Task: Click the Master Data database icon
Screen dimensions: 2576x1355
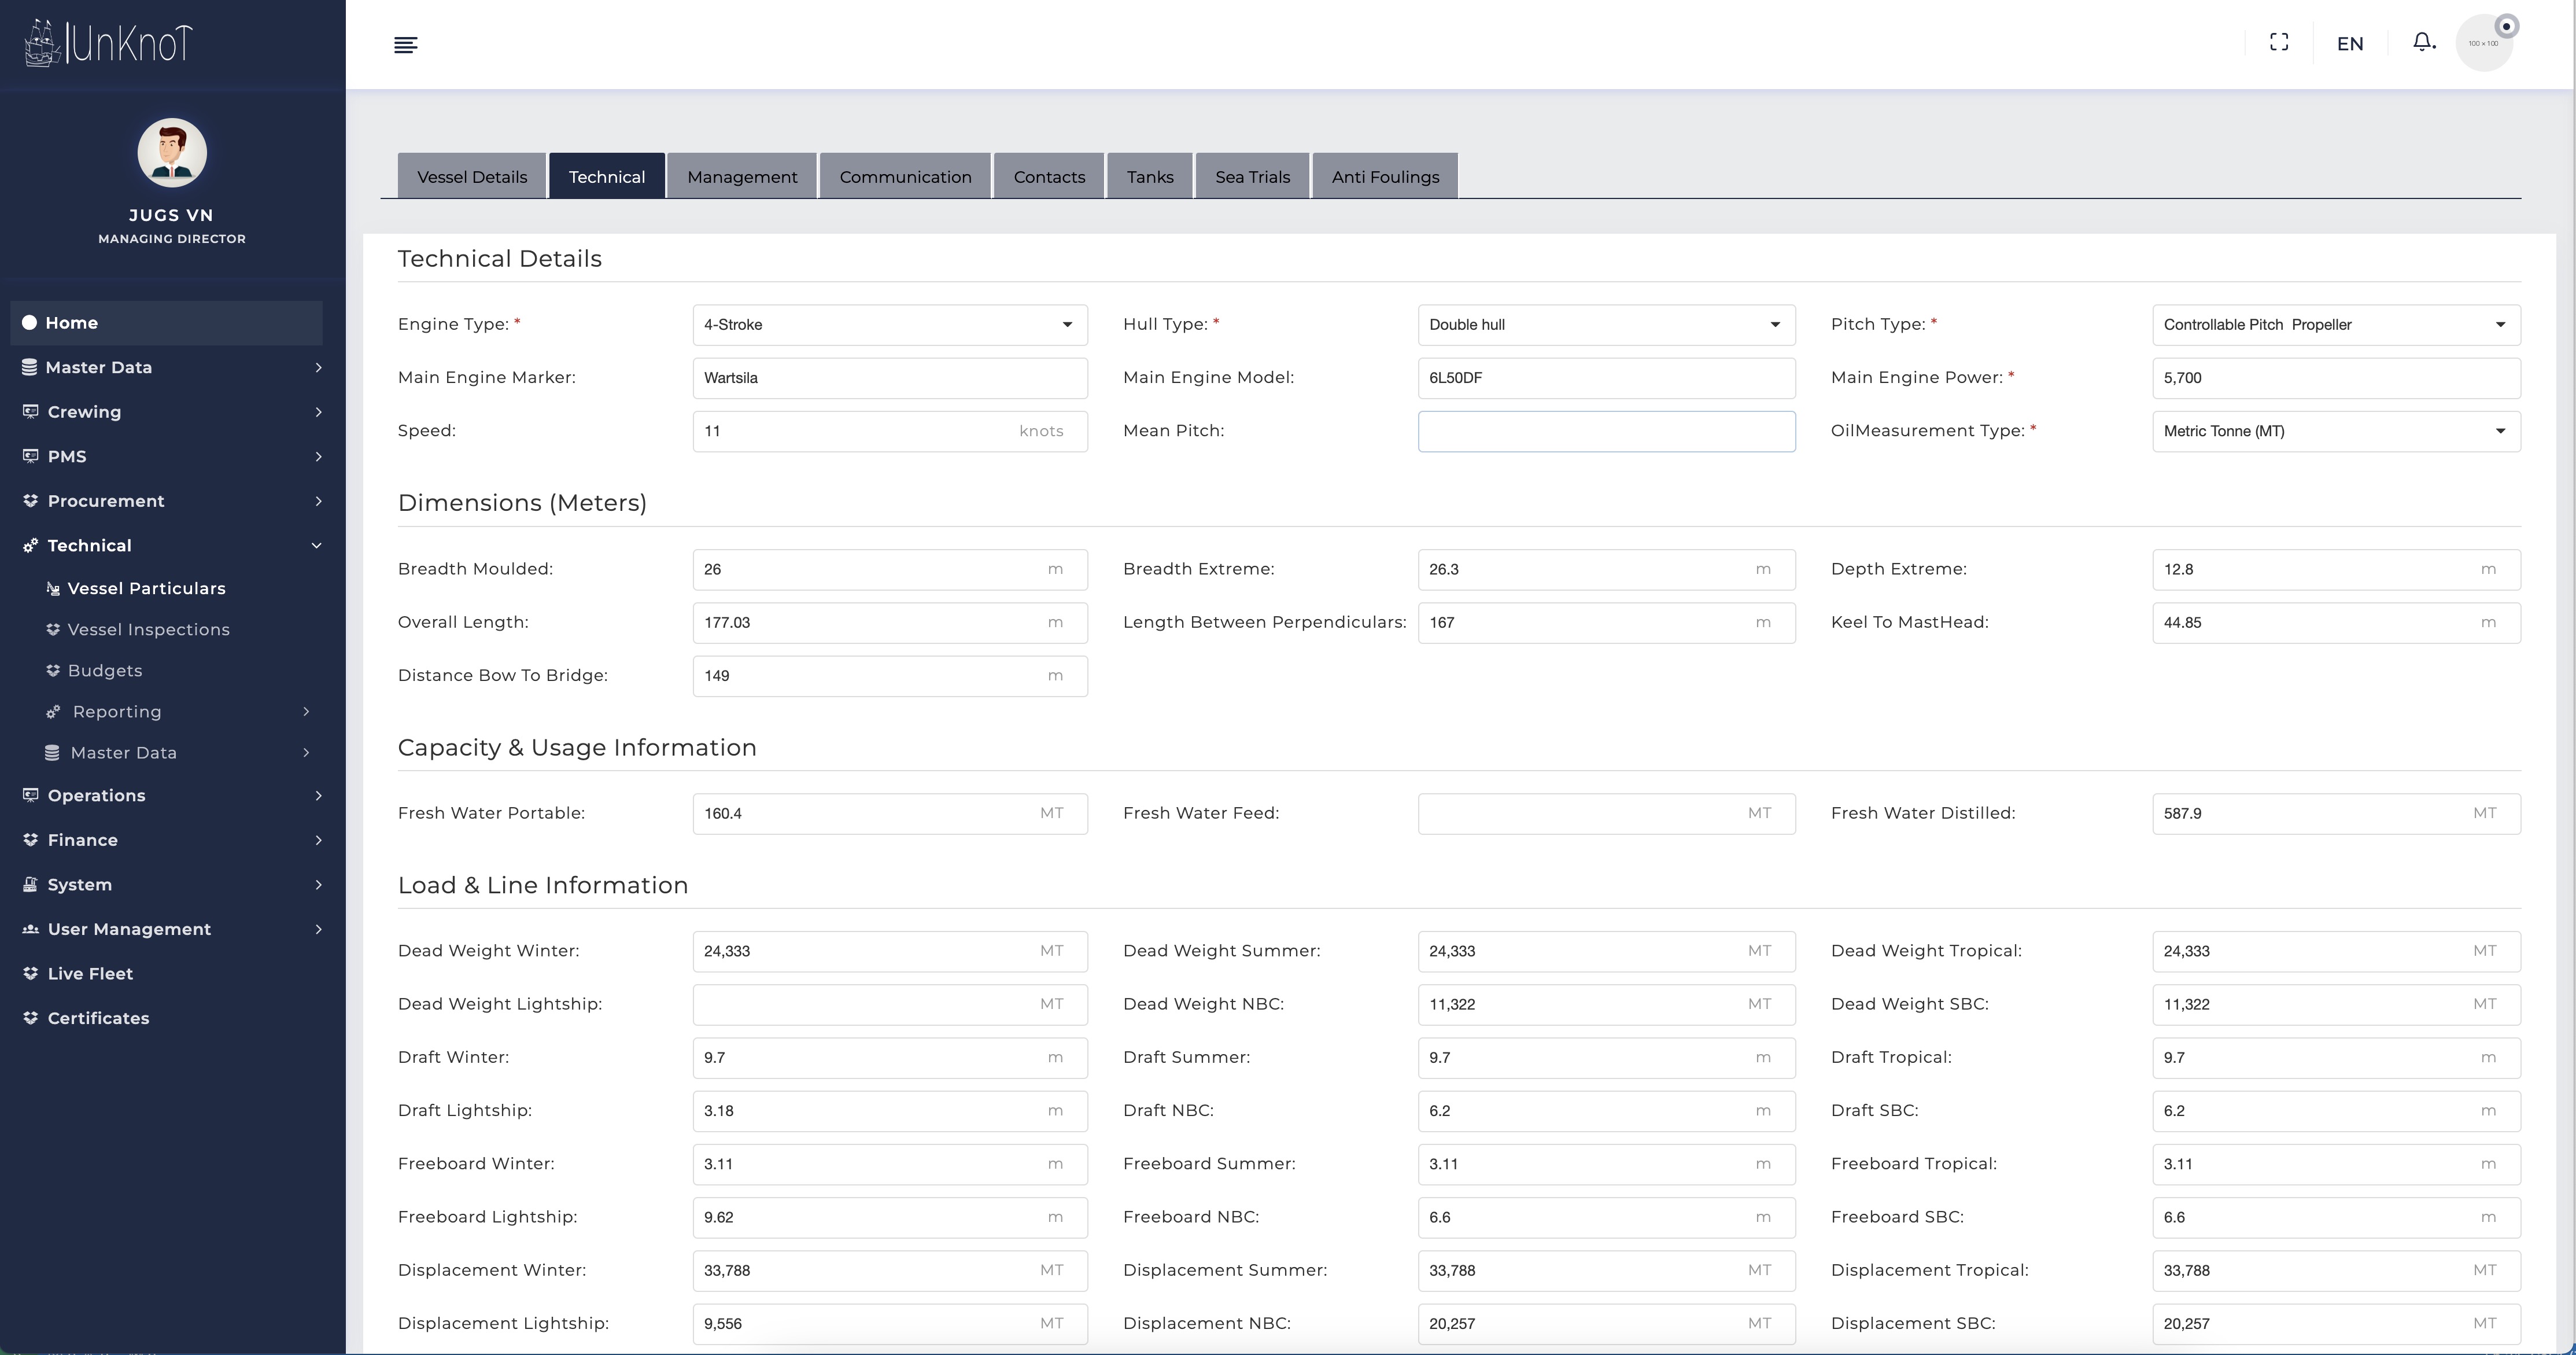Action: [29, 367]
